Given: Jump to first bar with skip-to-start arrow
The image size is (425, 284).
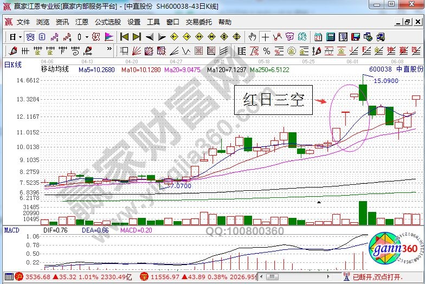Looking at the screenshot, I should pyautogui.click(x=124, y=37).
